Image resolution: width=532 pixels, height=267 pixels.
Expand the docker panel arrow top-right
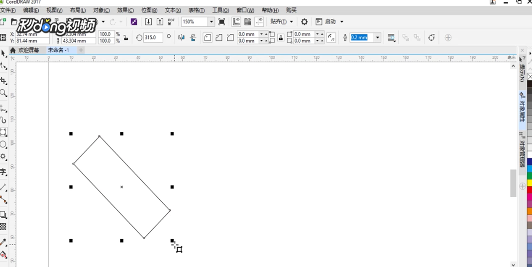tap(530, 53)
